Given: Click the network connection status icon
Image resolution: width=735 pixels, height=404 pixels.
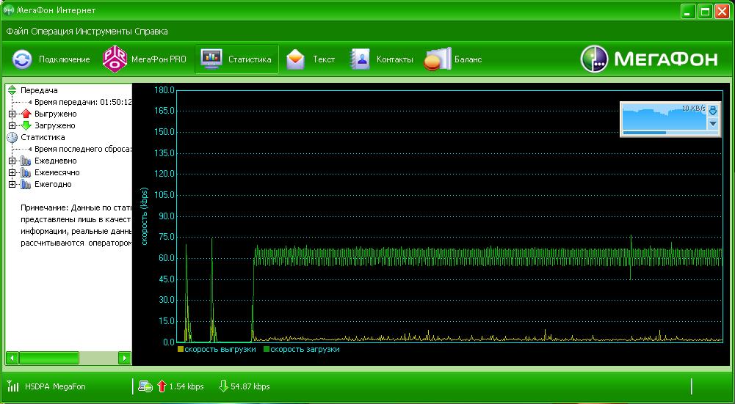Looking at the screenshot, I should tap(146, 386).
